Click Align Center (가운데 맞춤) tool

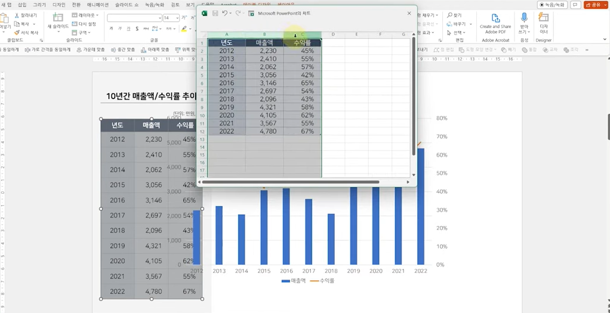pyautogui.click(x=91, y=49)
